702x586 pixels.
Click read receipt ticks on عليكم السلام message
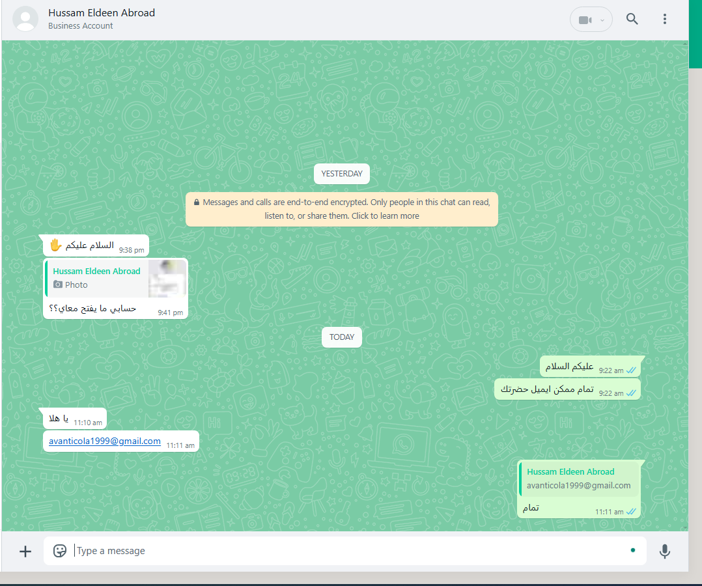click(x=631, y=370)
